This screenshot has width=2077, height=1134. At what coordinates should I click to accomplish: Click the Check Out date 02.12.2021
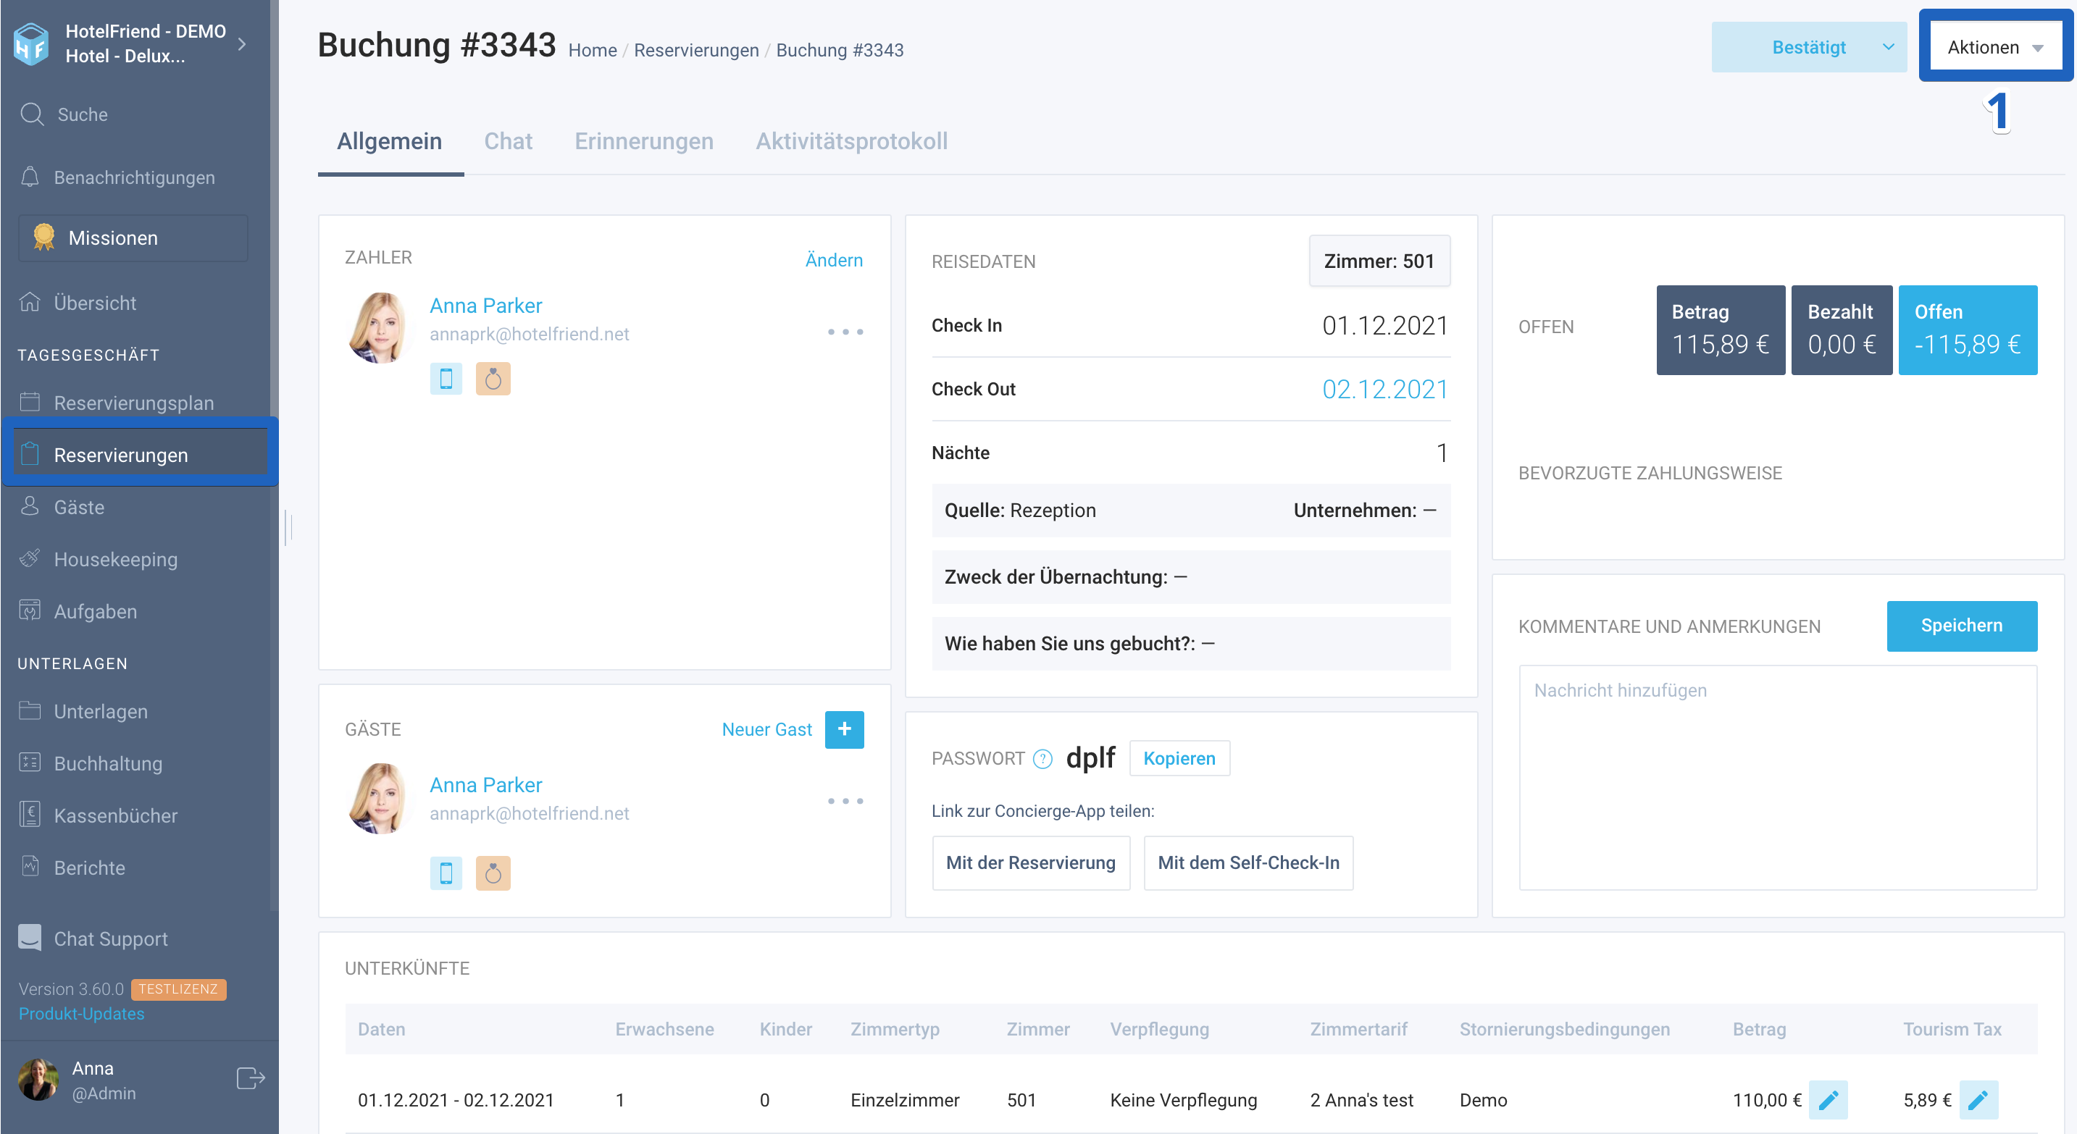coord(1384,390)
